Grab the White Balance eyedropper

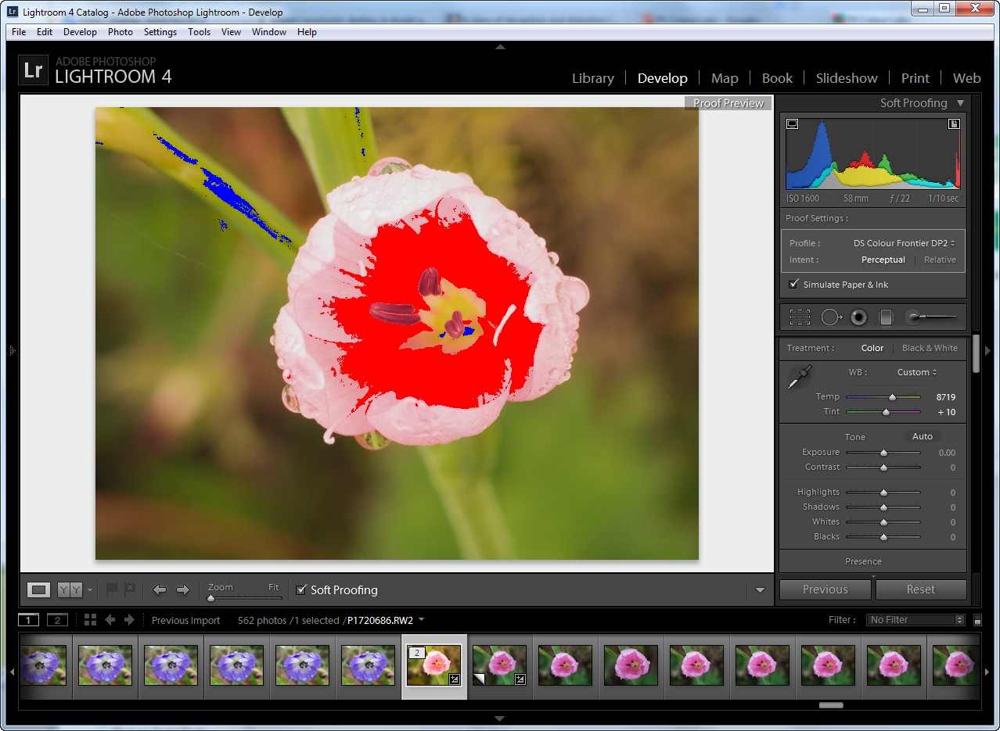[x=799, y=378]
